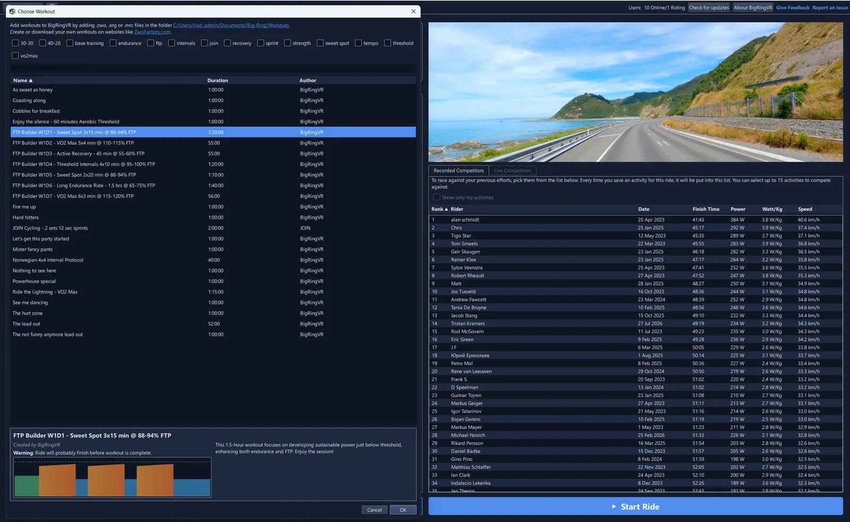Open About BigRingVR
850x522 pixels.
[x=753, y=7]
